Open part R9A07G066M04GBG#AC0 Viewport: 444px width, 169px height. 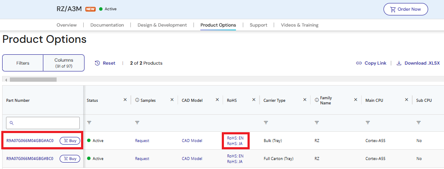coord(30,140)
